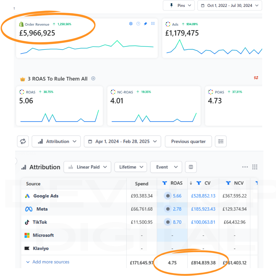Click the settings gear on Order Revenue card
The height and width of the screenshot is (276, 276).
(131, 24)
